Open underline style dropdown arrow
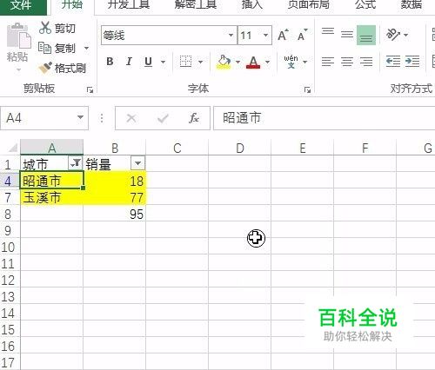The width and height of the screenshot is (435, 370). (163, 62)
